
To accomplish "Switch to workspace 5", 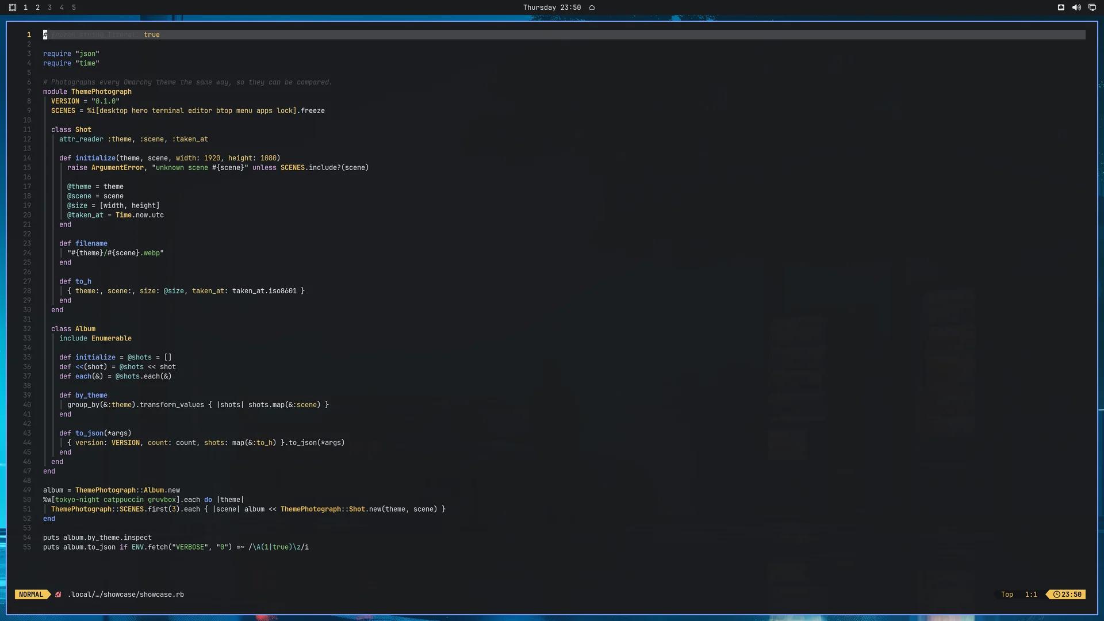I will pyautogui.click(x=74, y=7).
